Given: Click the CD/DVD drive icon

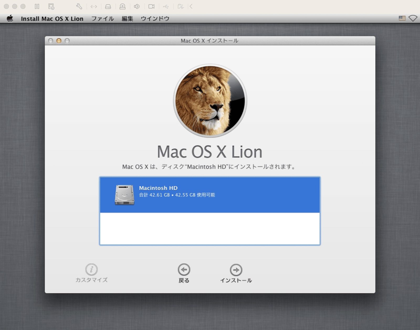Looking at the screenshot, I should (122, 7).
